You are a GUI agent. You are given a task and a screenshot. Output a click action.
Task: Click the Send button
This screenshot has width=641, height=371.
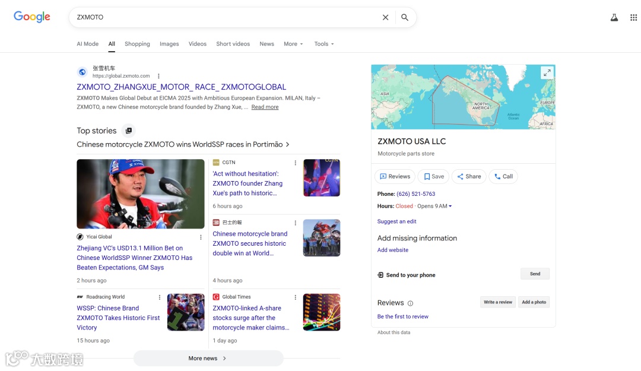tap(535, 274)
